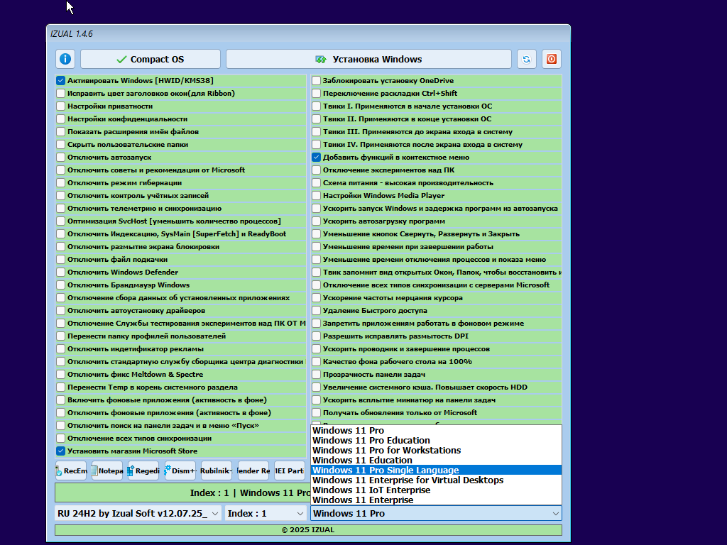Choose Windows 11 Pro for Workstations
The height and width of the screenshot is (545, 727).
point(436,451)
